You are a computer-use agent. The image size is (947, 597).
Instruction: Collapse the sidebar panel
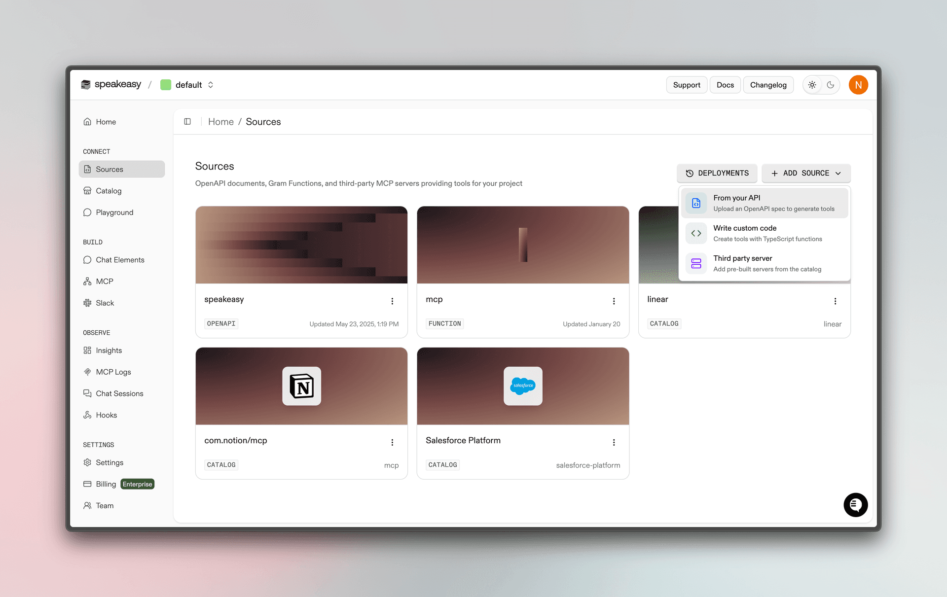187,121
